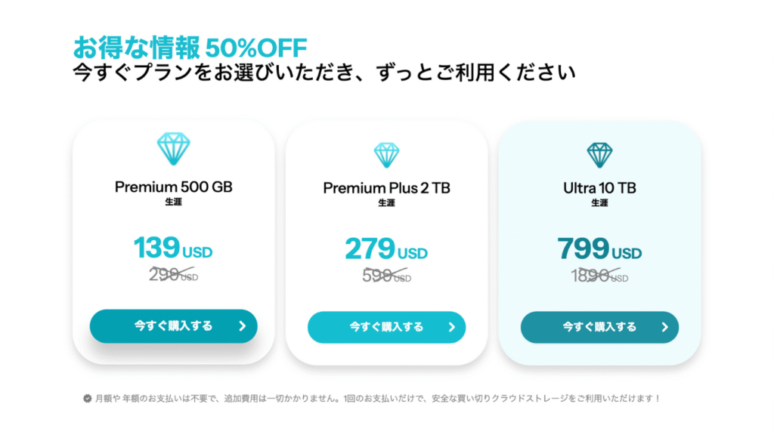Click the 50%OFF heading text
Screen dimensions: 774x435
tap(256, 48)
